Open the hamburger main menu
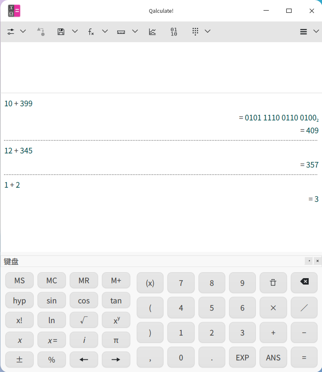The height and width of the screenshot is (372, 322). coord(304,32)
